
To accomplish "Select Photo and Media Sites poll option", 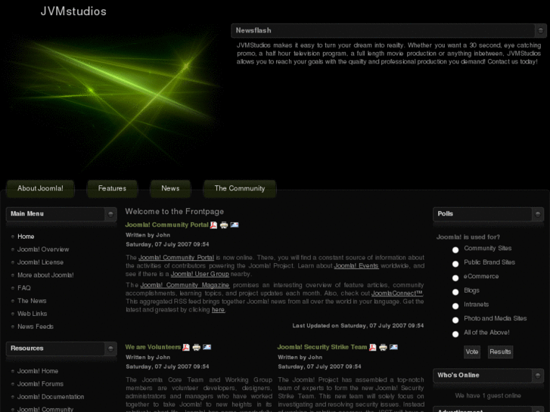I will pos(455,320).
